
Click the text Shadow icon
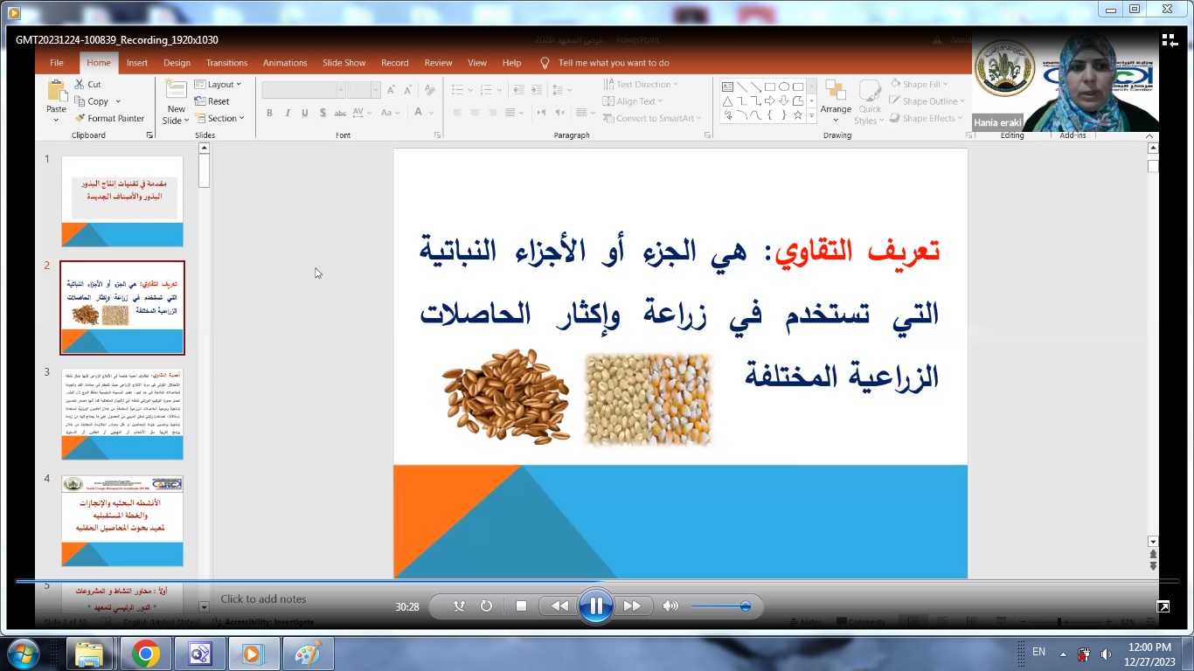(x=323, y=113)
